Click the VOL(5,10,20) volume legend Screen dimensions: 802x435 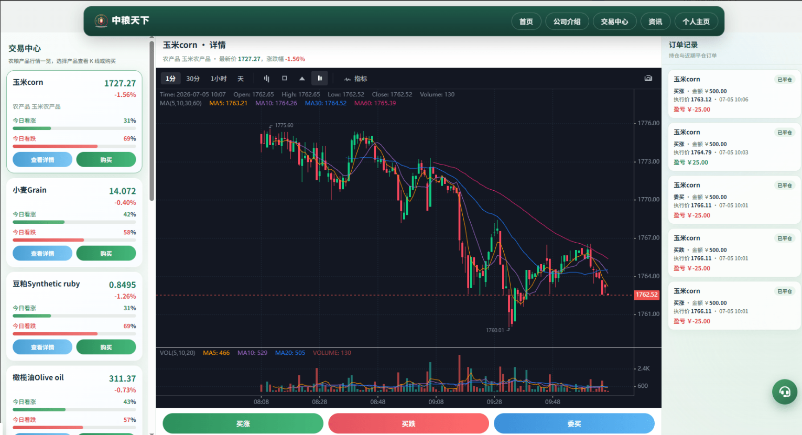[177, 353]
